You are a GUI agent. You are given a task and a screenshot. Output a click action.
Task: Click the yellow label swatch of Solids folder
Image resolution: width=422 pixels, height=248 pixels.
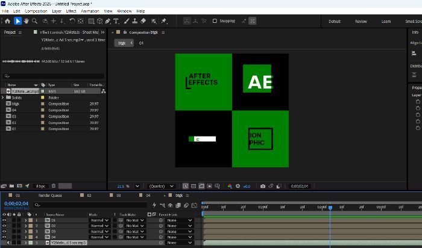click(x=43, y=98)
